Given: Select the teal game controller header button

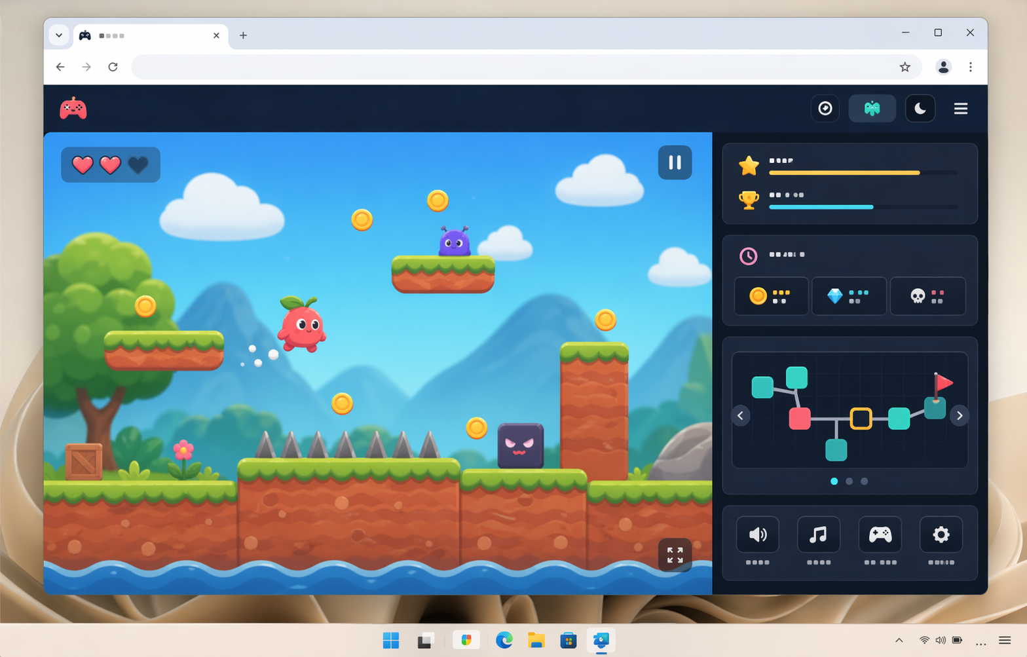Looking at the screenshot, I should point(872,108).
